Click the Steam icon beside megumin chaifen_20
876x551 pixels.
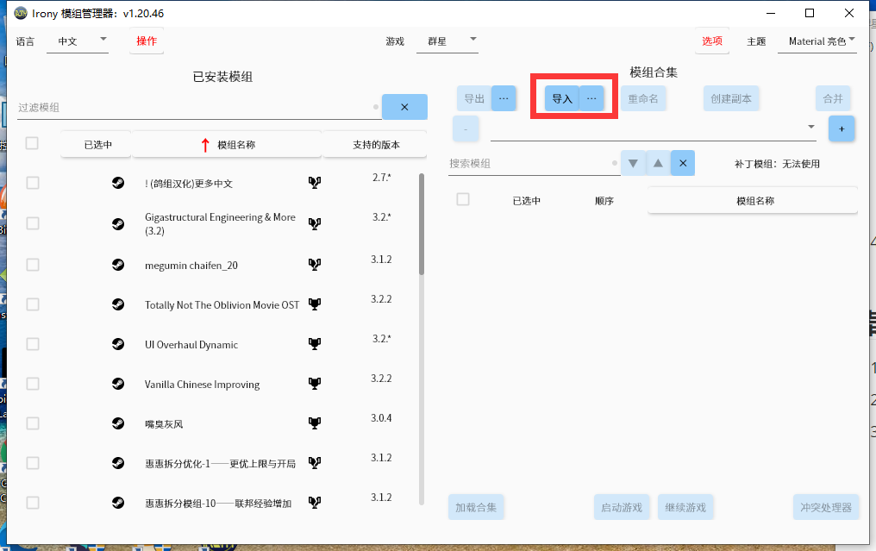pos(118,265)
